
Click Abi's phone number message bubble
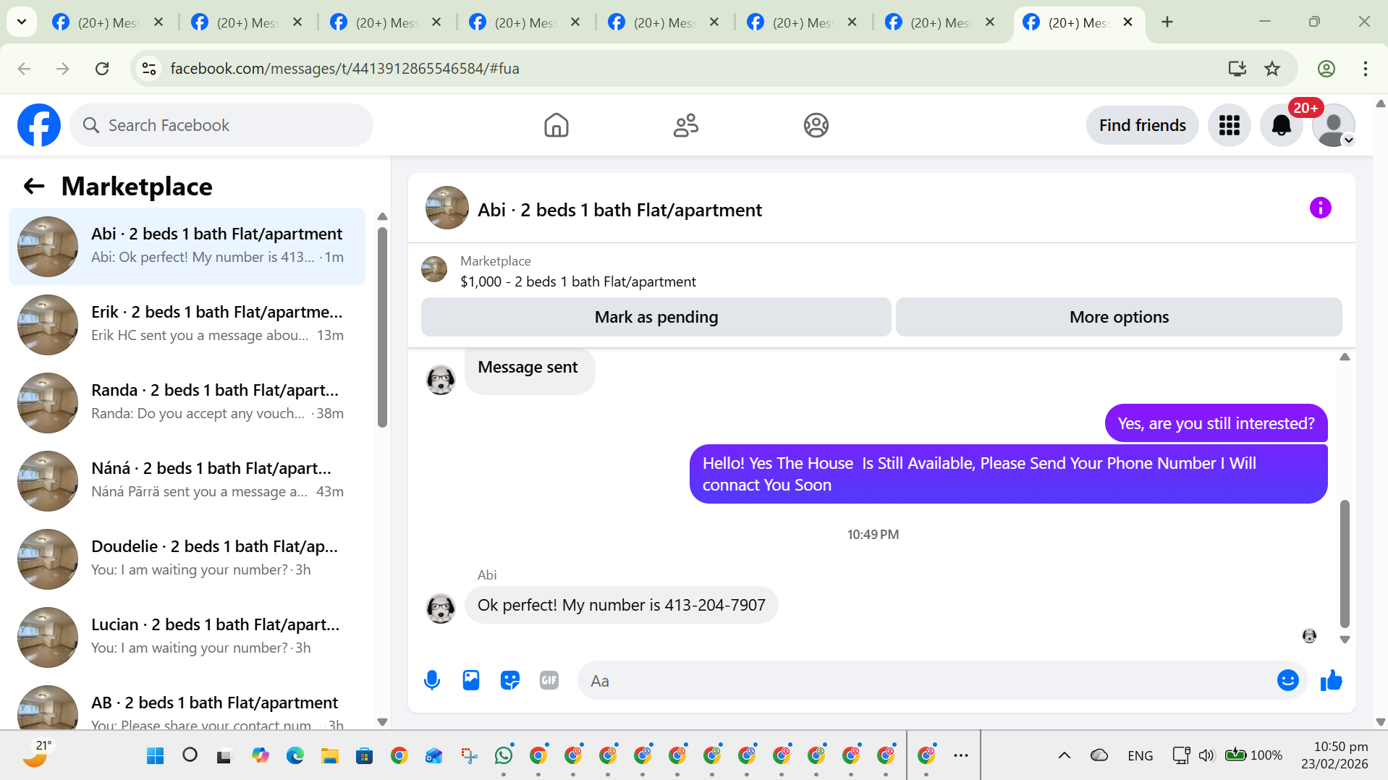coord(621,605)
